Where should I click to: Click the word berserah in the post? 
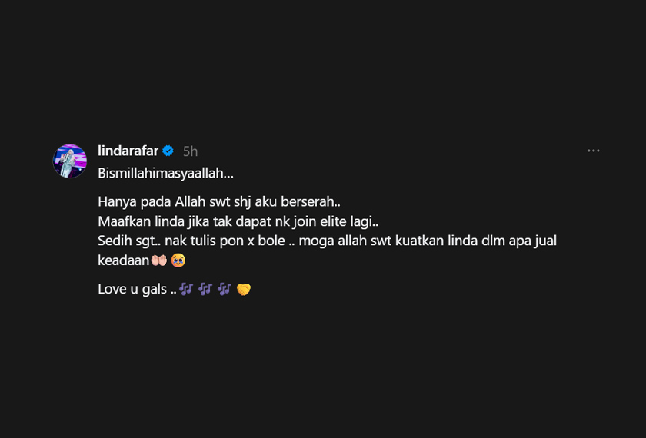coord(313,201)
